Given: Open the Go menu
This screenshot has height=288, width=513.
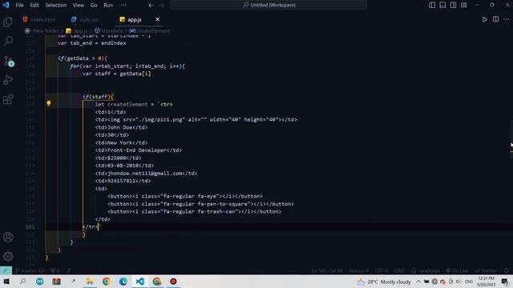Looking at the screenshot, I should pyautogui.click(x=94, y=5).
